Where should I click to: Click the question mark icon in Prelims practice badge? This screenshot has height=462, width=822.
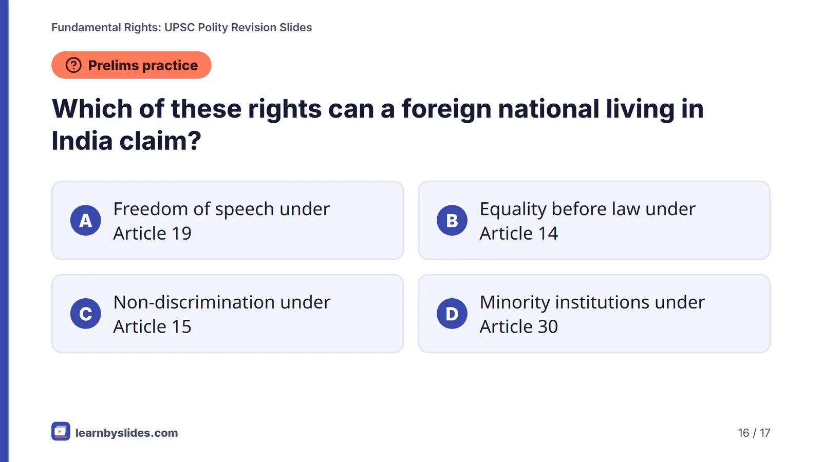(x=73, y=65)
